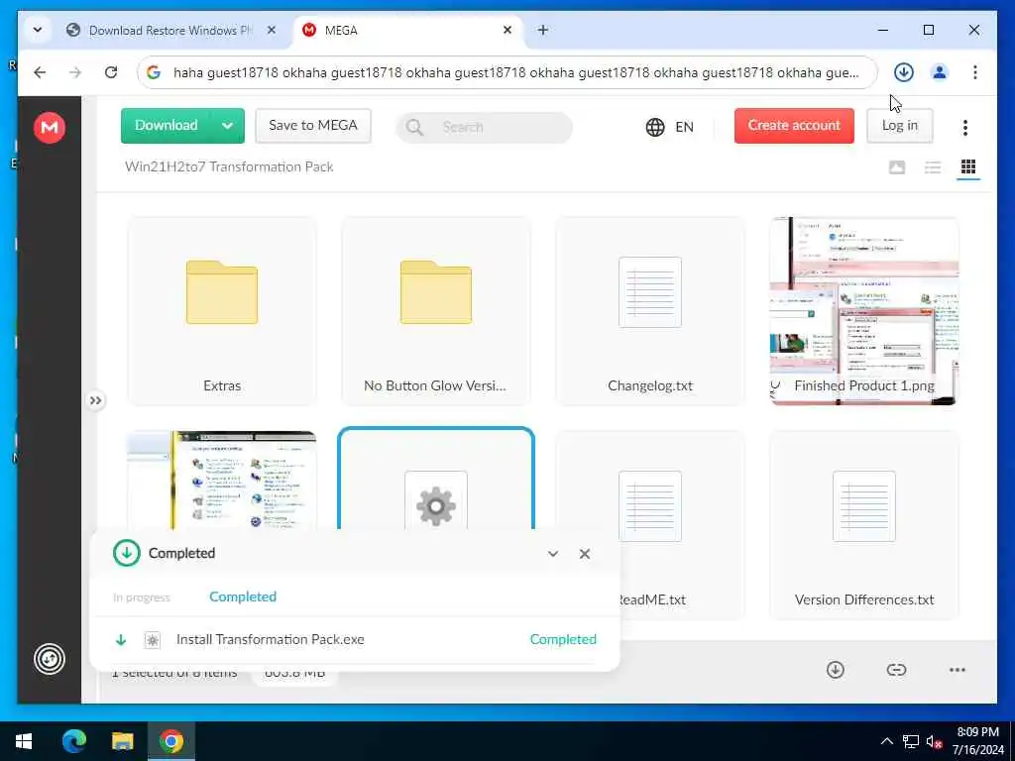The width and height of the screenshot is (1015, 761).
Task: Switch to the Completed tab in transfers
Action: pyautogui.click(x=243, y=597)
